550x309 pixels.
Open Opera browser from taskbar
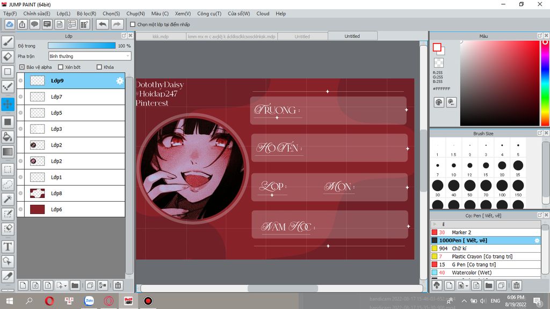[x=49, y=301]
